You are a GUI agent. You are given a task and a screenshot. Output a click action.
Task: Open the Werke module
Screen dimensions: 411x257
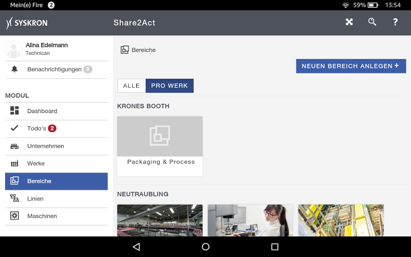click(x=57, y=163)
